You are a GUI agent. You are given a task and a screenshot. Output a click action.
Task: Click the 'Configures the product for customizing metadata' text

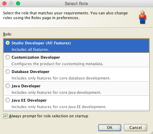point(57,64)
